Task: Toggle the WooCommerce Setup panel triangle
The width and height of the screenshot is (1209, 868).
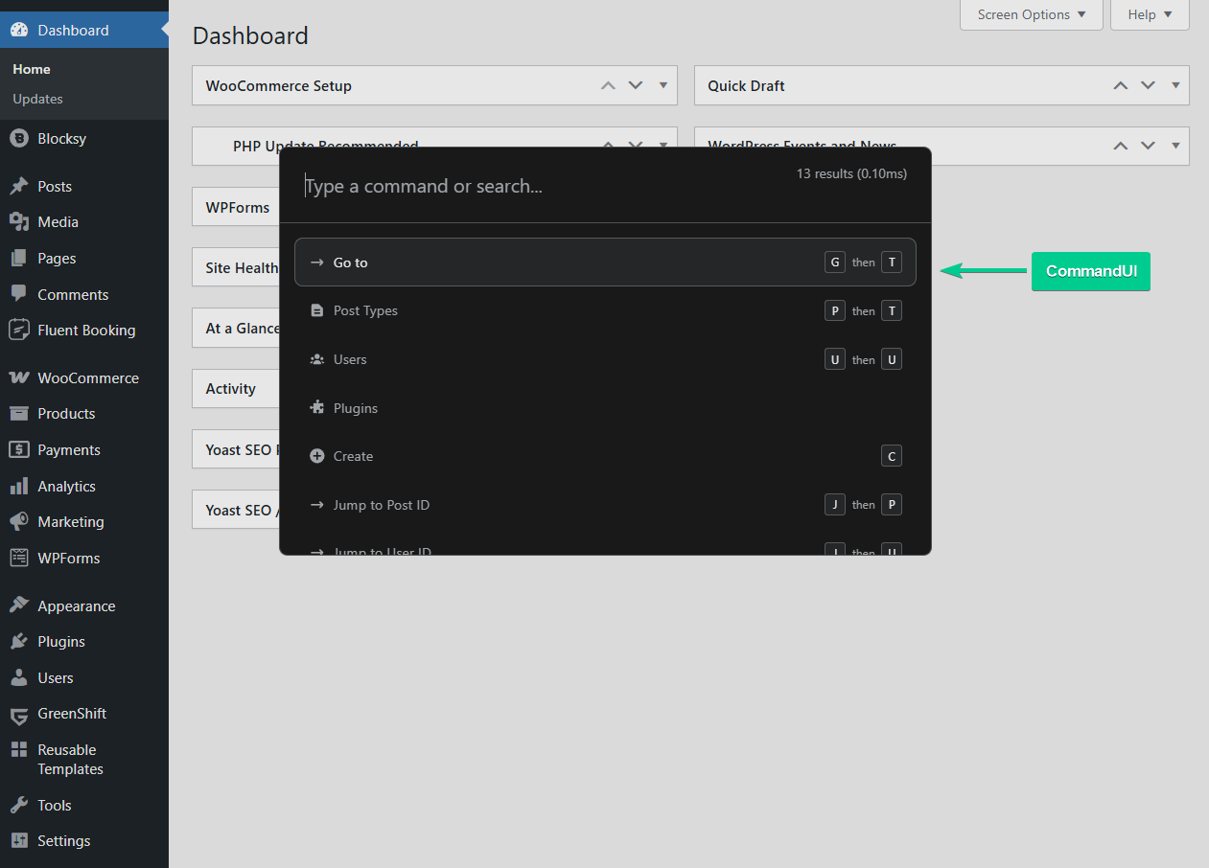Action: coord(663,85)
